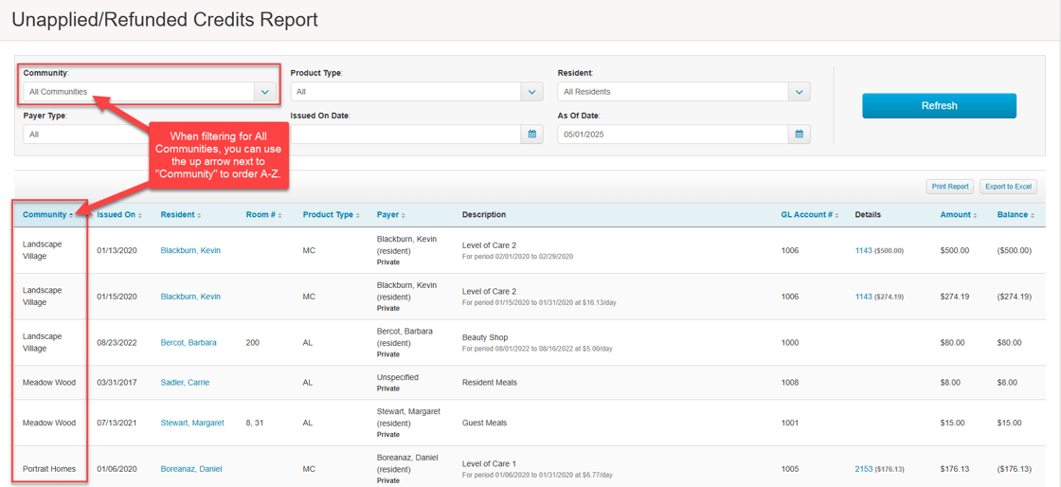The width and height of the screenshot is (1061, 487).
Task: Click the $80.00 amount cell
Action: click(x=952, y=342)
